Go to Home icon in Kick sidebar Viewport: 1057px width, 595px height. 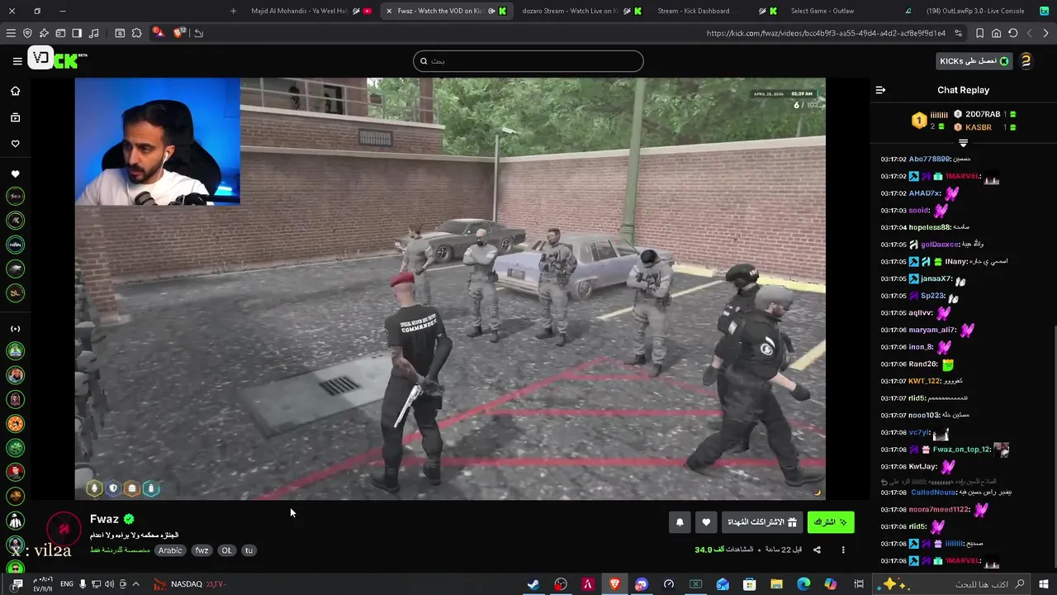click(x=15, y=91)
